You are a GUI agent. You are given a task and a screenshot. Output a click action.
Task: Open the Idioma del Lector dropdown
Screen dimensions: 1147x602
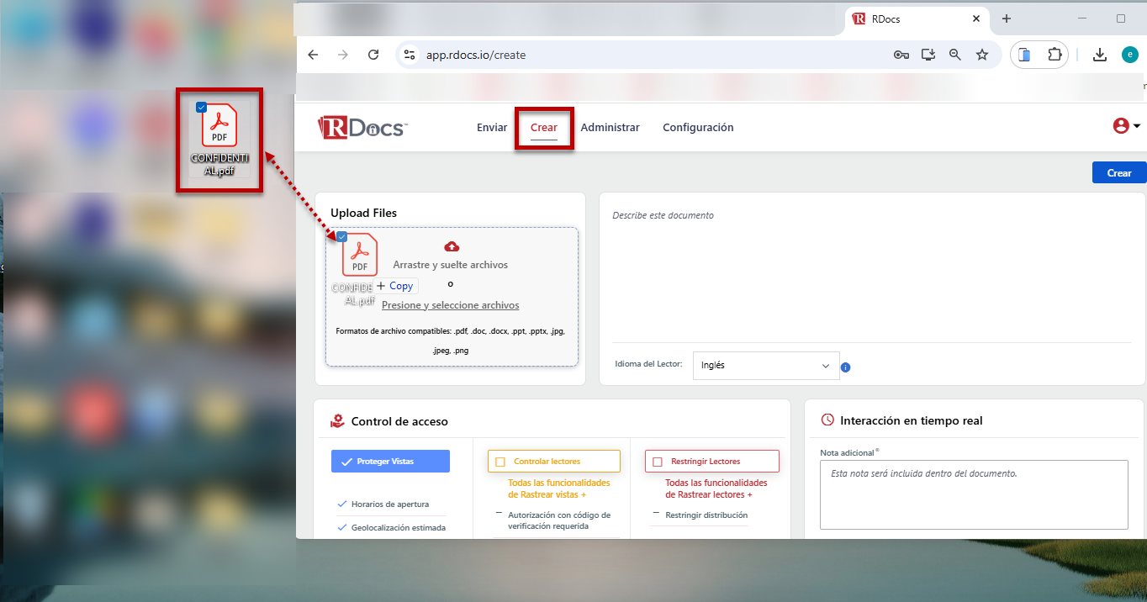tap(765, 366)
